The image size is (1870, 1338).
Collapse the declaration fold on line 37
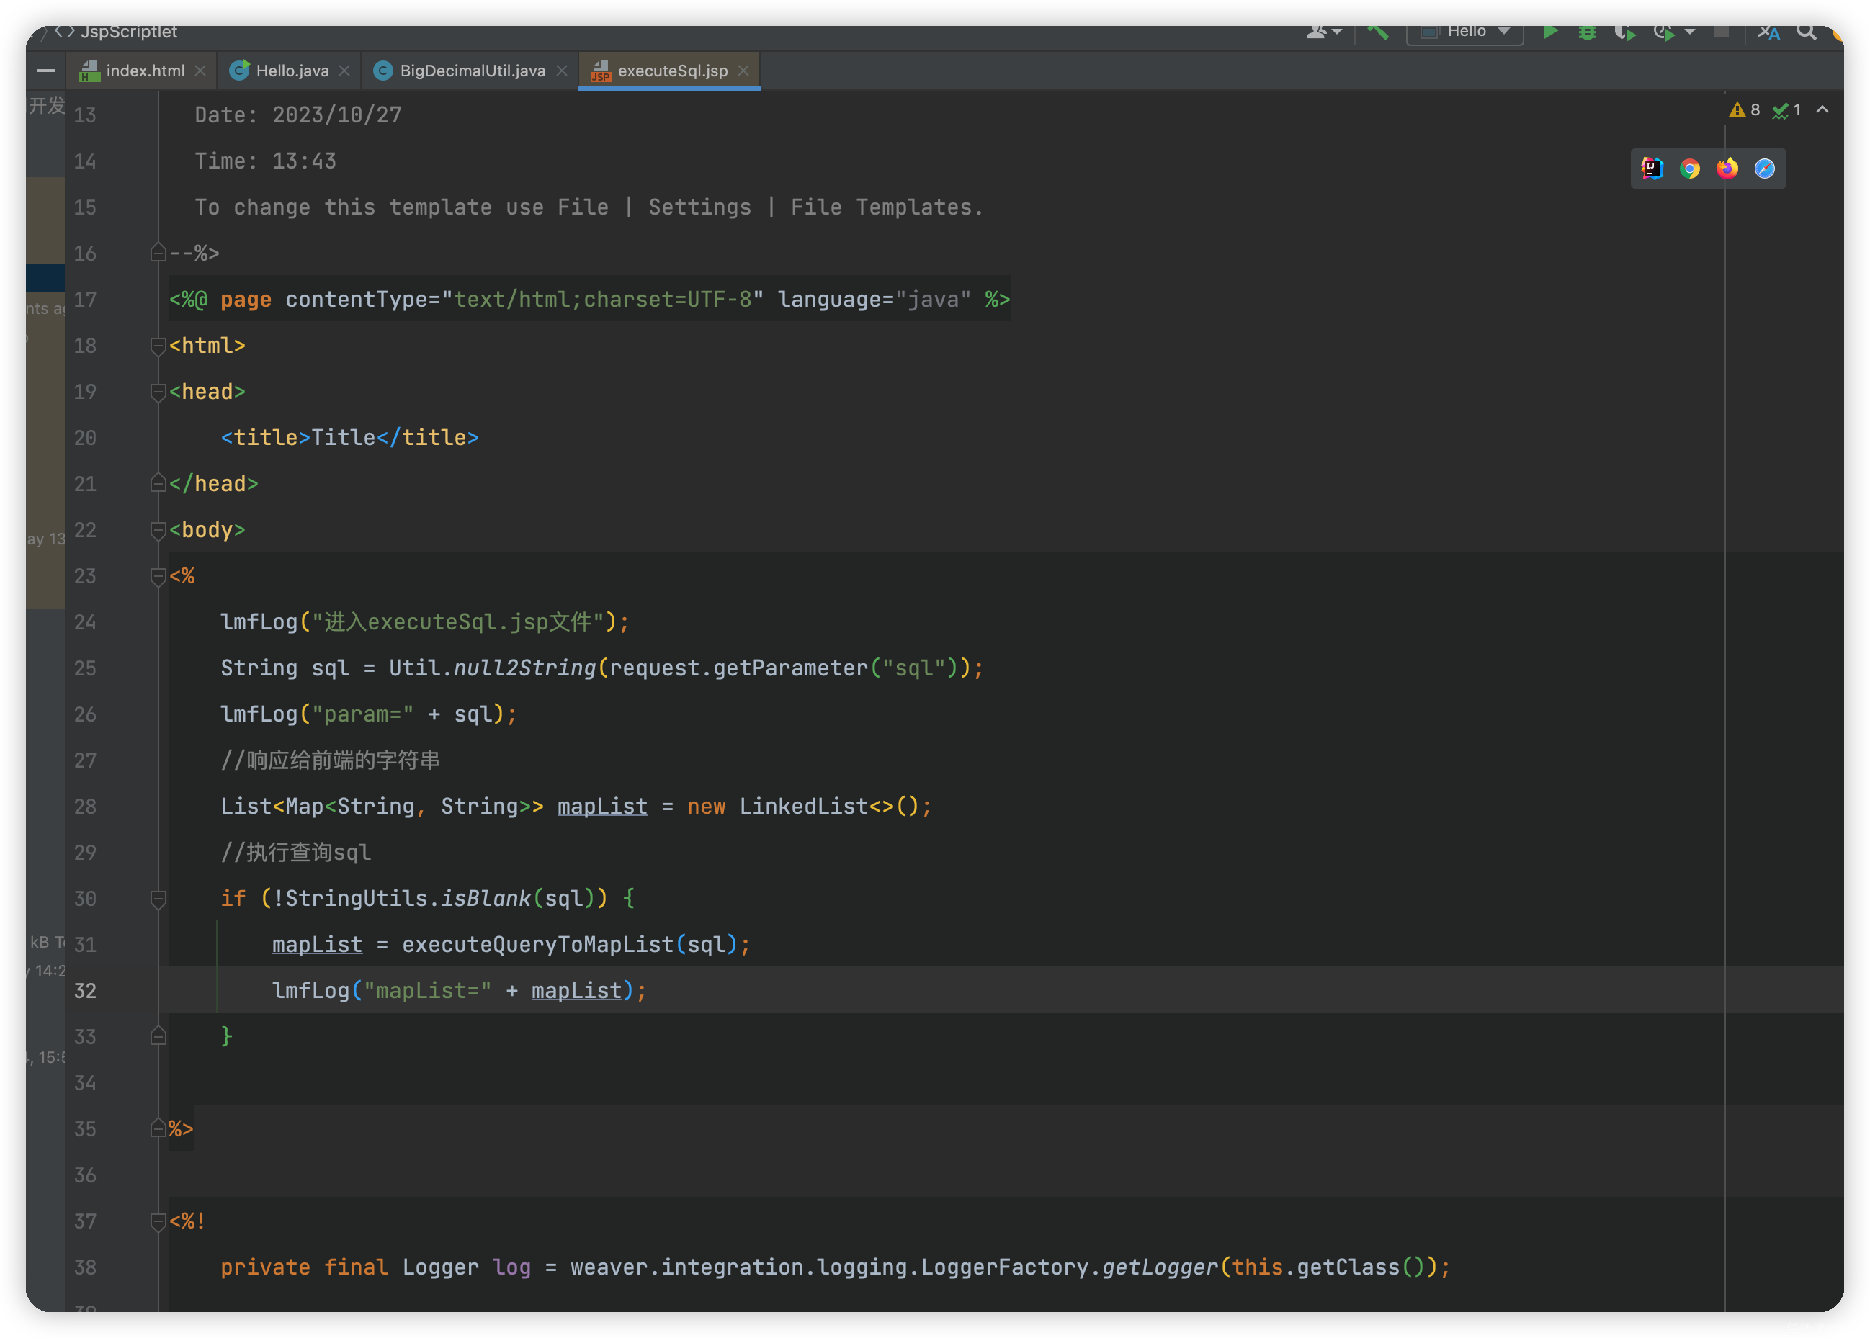pyautogui.click(x=158, y=1222)
